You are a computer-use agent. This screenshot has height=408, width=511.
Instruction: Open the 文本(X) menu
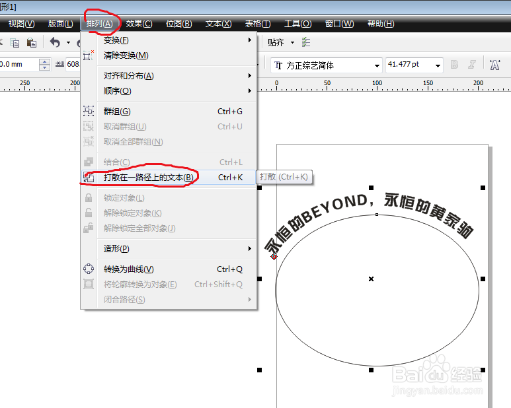pos(218,24)
